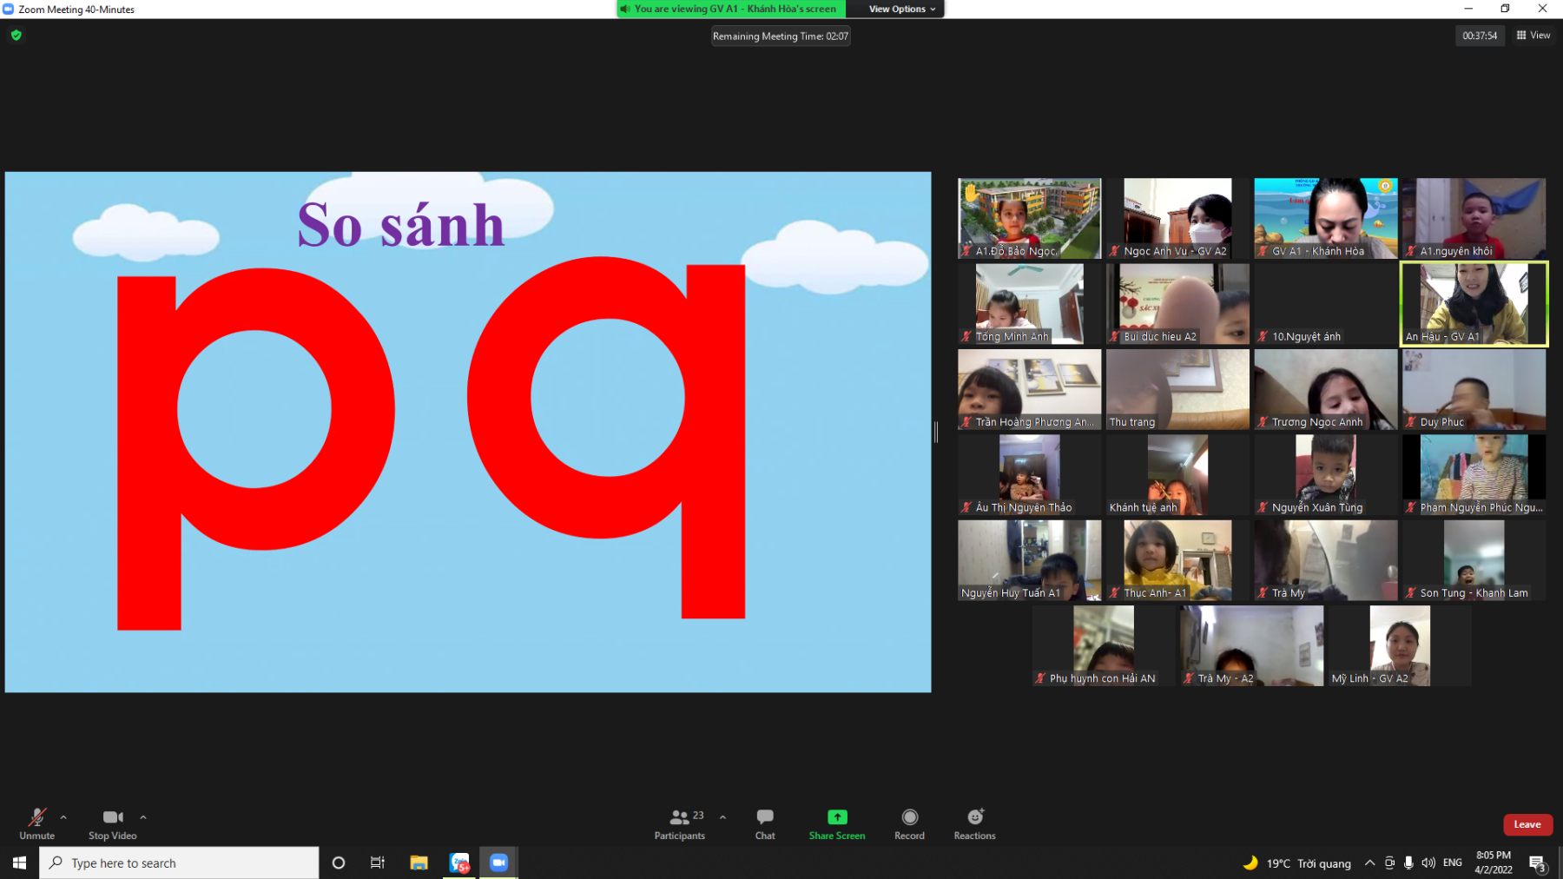Open the Participants list
This screenshot has width=1563, height=879.
(680, 823)
